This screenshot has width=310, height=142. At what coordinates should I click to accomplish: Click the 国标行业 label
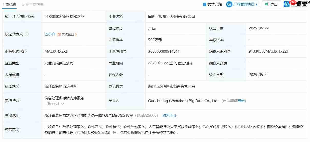coord(12,101)
